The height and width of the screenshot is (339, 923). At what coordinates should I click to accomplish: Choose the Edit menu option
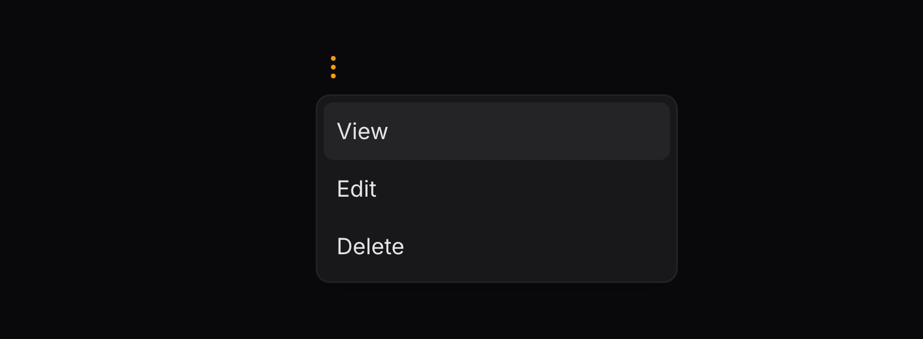tap(496, 189)
